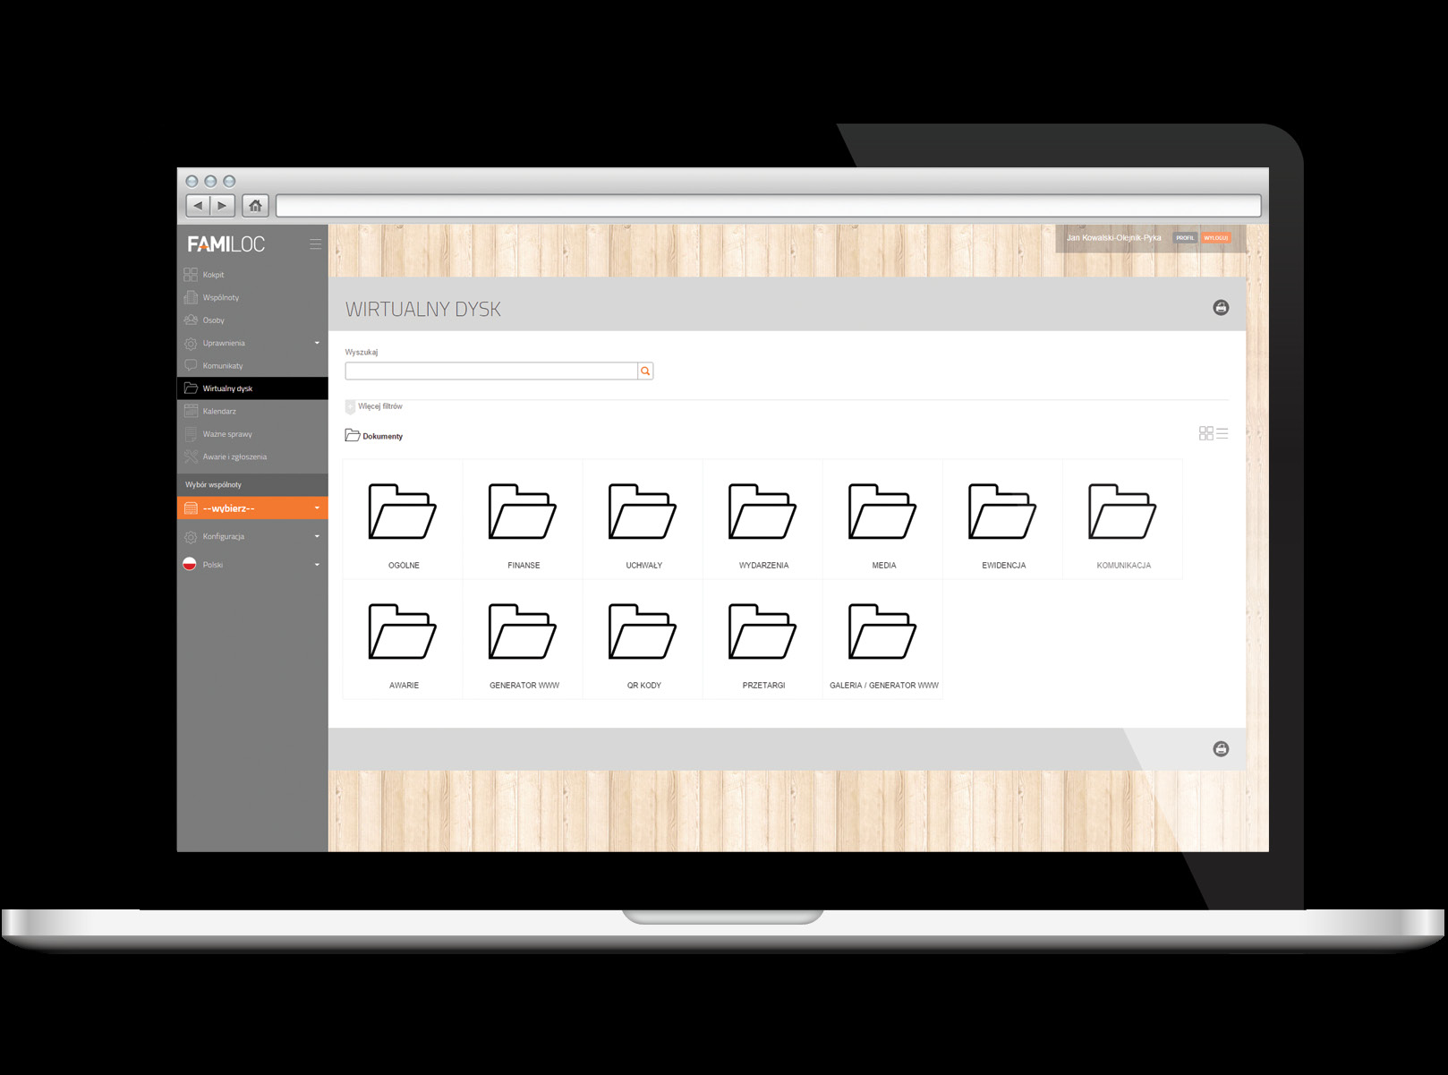1448x1075 pixels.
Task: Click the browser home button
Action: click(255, 206)
